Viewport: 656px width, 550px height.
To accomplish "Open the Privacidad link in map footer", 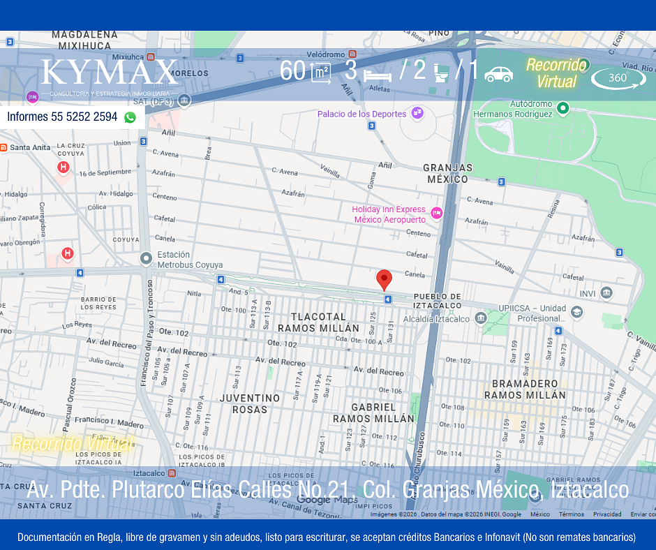I will [607, 514].
